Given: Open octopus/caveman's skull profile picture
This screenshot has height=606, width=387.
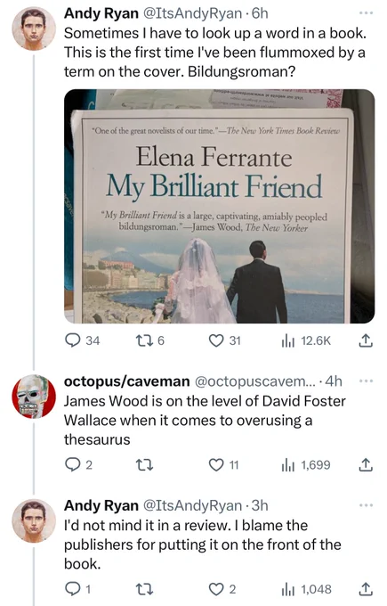Looking at the screenshot, I should [x=34, y=397].
